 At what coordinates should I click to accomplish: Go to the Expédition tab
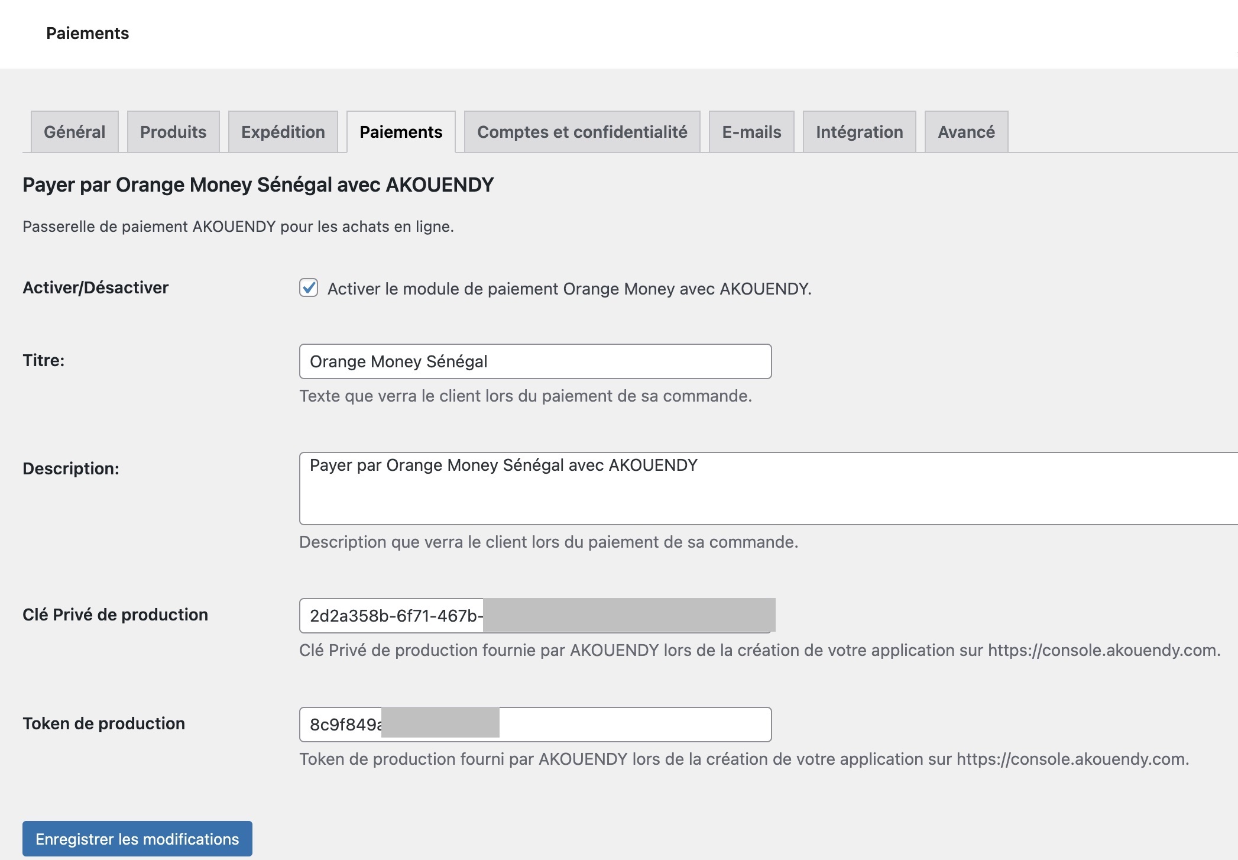point(283,132)
